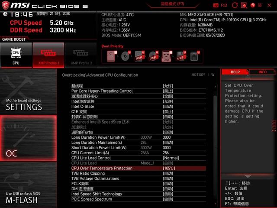The width and height of the screenshot is (277, 208).
Task: Change 进阶的Turbo value
Action: click(x=168, y=132)
